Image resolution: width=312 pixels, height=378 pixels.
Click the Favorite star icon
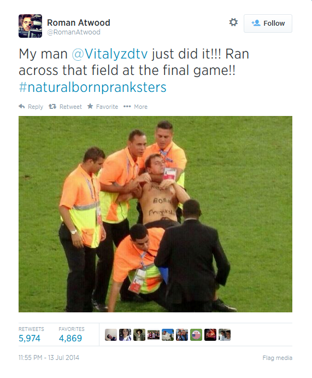click(90, 106)
